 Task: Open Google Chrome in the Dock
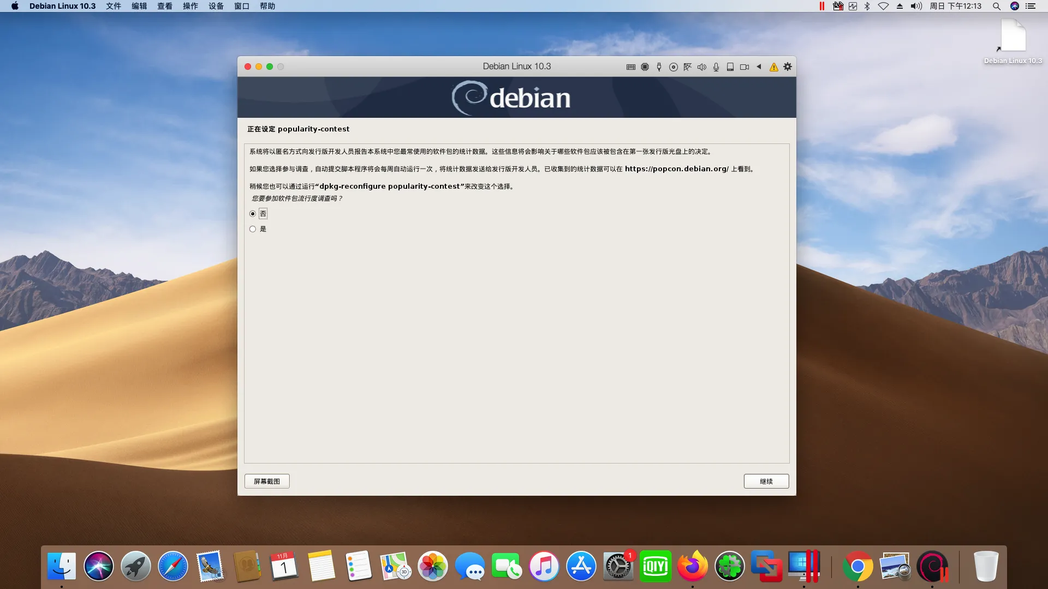coord(858,566)
